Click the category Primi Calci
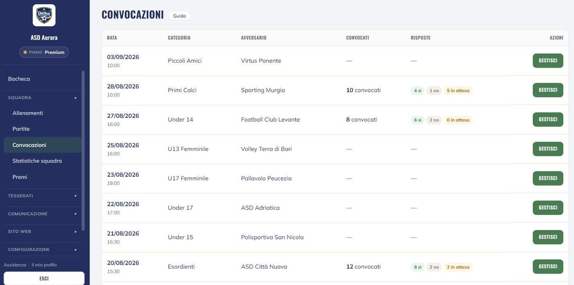 click(x=182, y=90)
